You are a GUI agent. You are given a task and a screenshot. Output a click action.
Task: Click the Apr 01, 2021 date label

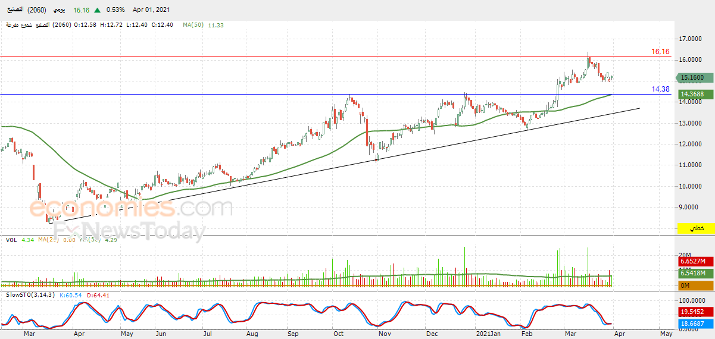[x=150, y=10]
